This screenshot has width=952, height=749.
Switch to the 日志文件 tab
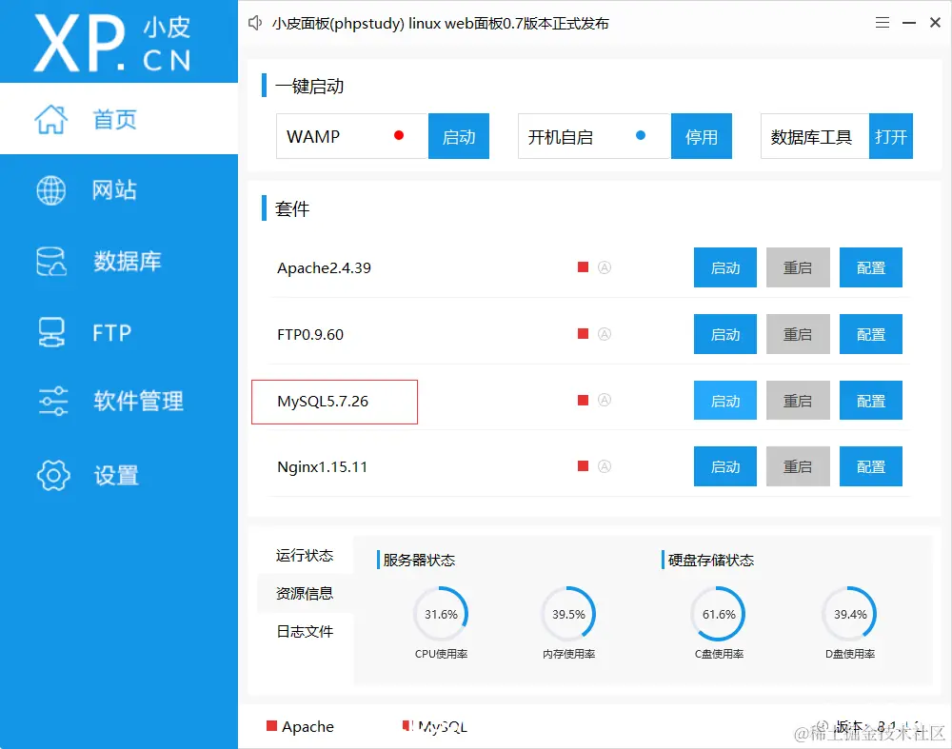click(x=305, y=631)
